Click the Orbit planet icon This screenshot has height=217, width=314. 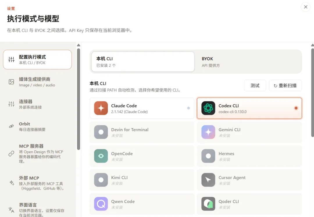pyautogui.click(x=11, y=126)
